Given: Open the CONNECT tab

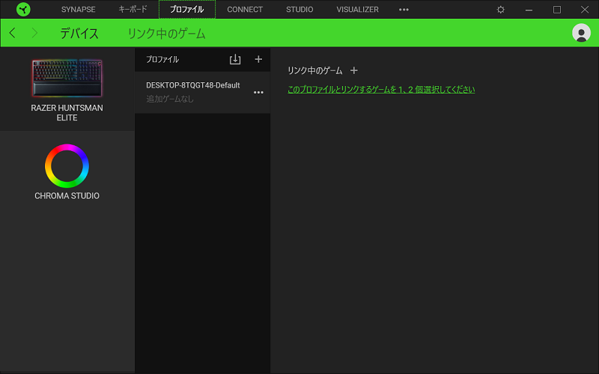Looking at the screenshot, I should (x=245, y=9).
